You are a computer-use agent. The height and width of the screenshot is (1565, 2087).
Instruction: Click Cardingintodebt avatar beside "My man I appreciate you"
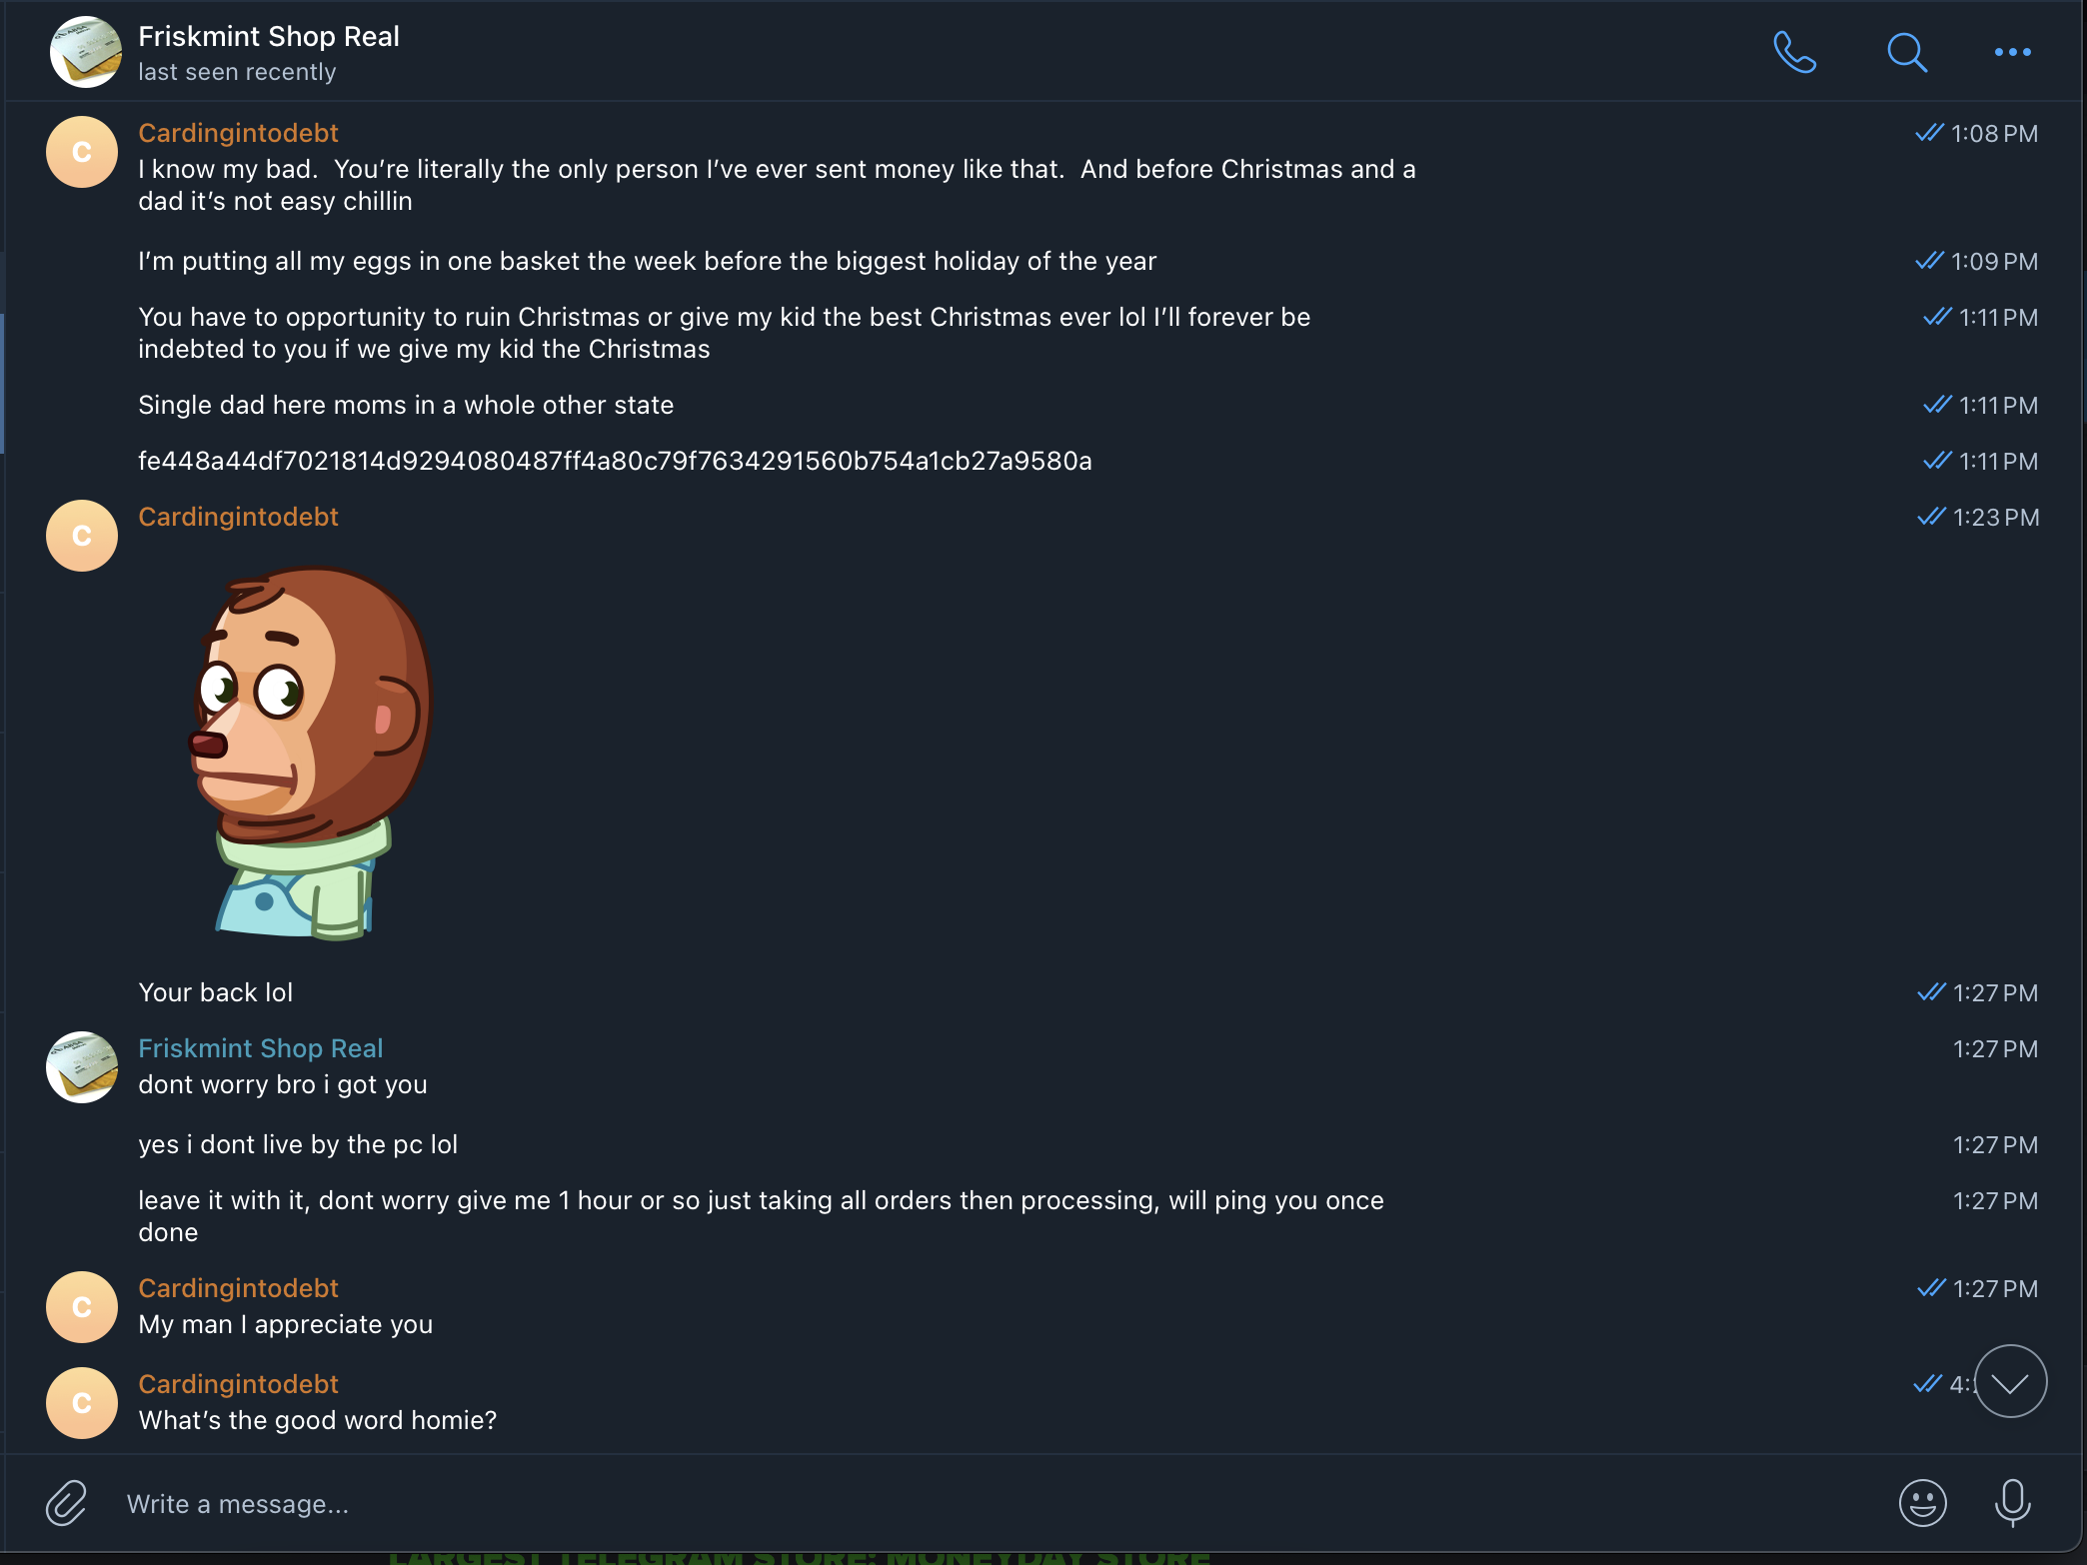coord(82,1307)
